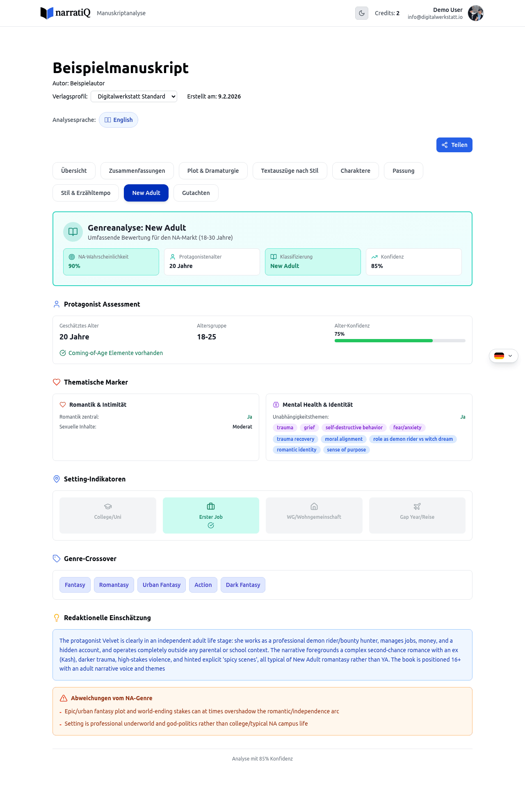This screenshot has width=525, height=795.
Task: Click the College/Uni graduation cap icon
Action: coord(108,506)
